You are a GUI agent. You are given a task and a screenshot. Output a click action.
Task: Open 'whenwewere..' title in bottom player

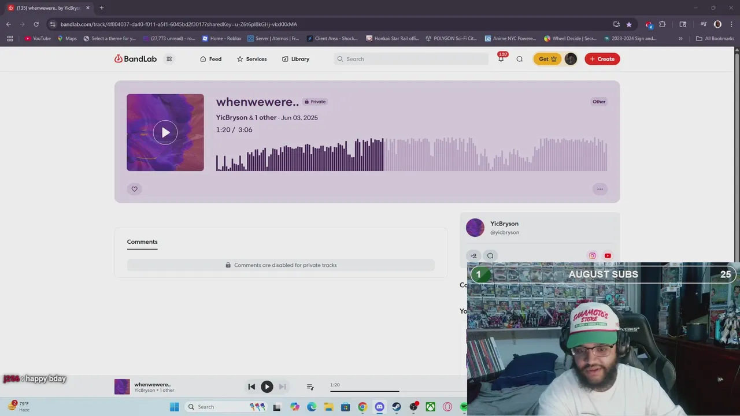click(153, 384)
